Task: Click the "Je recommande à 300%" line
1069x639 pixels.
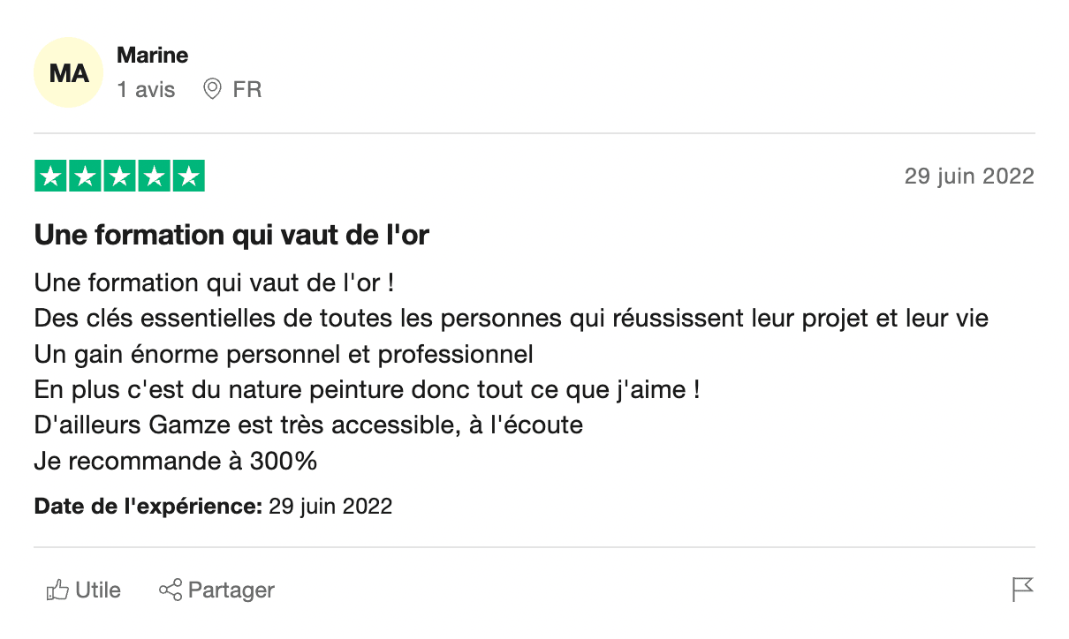Action: click(176, 461)
